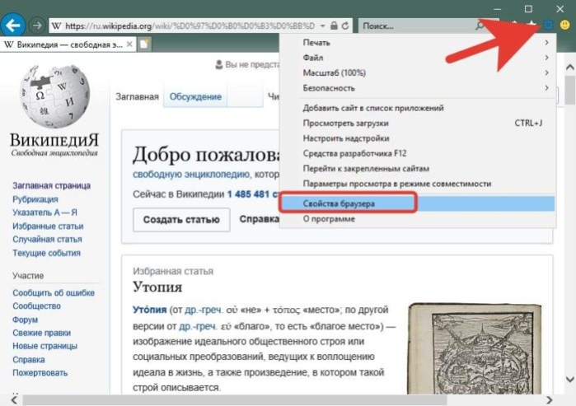
Task: Open sidebar link 'Сообщить об ошибке'
Action: pos(54,292)
